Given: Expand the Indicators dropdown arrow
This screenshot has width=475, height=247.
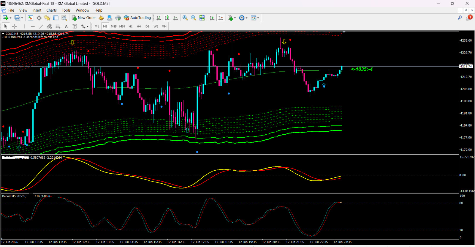Looking at the screenshot, I should click(x=235, y=18).
